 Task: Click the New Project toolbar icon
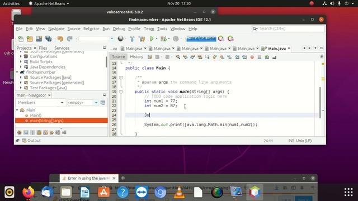click(x=30, y=39)
